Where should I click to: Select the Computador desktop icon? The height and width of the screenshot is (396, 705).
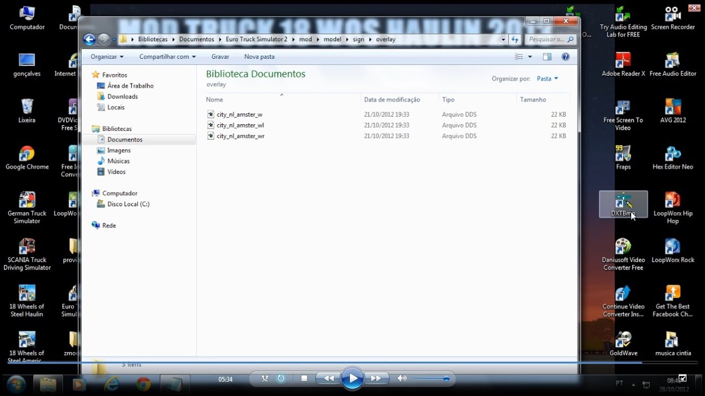[27, 18]
